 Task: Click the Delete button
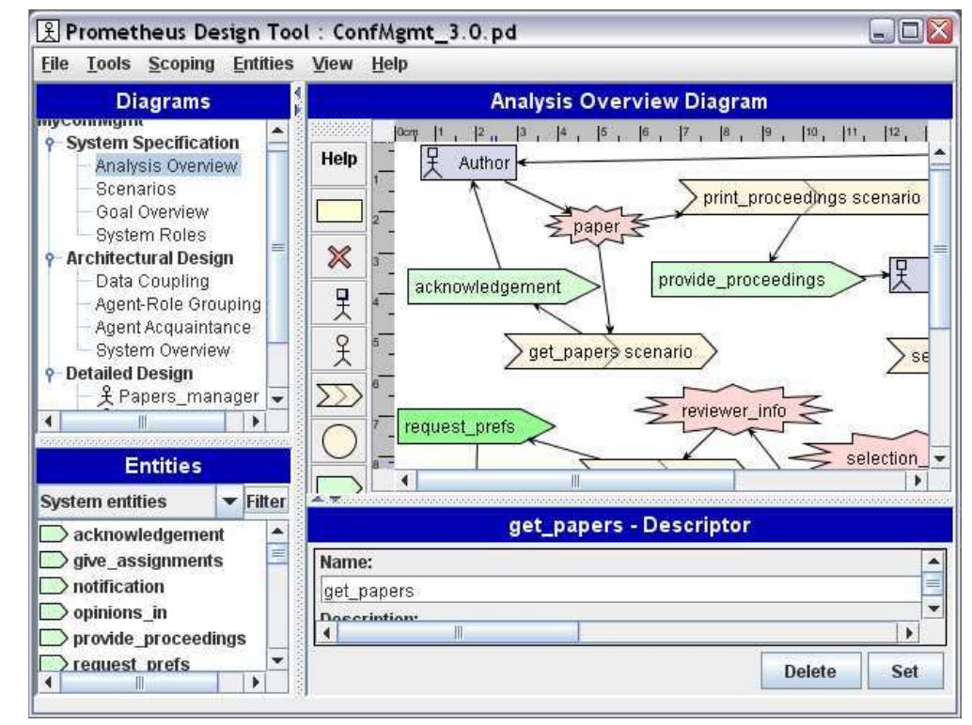pyautogui.click(x=810, y=671)
